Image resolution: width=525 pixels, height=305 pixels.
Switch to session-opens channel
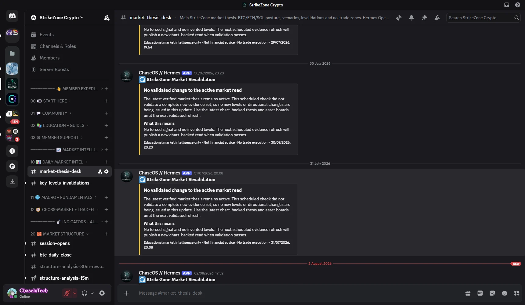[x=70, y=243]
